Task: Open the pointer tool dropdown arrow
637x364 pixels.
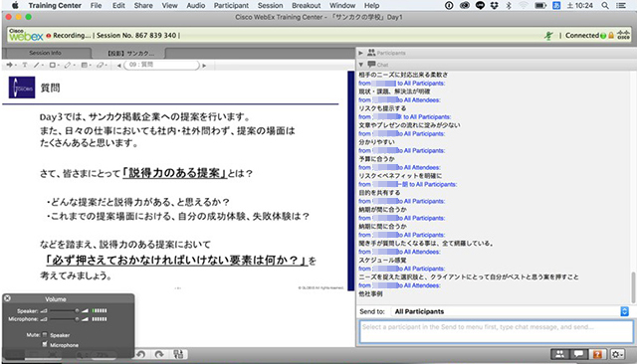Action: 16,66
